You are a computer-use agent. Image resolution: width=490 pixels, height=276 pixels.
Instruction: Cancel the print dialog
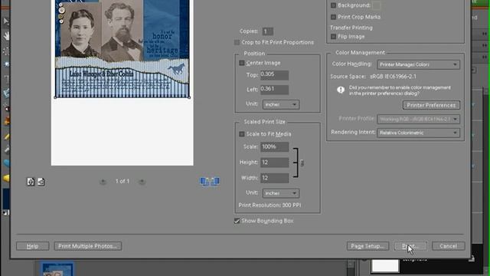(448, 246)
